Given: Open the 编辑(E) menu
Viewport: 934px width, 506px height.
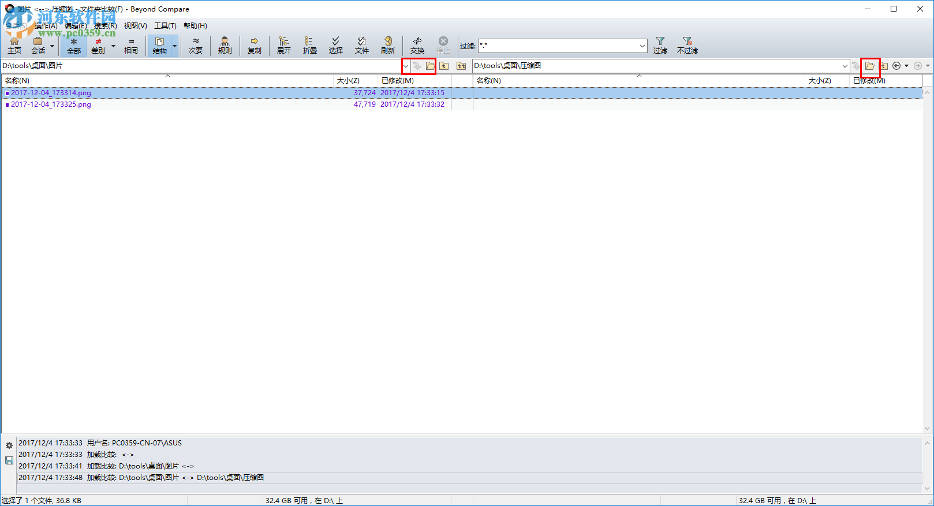Looking at the screenshot, I should coord(76,25).
